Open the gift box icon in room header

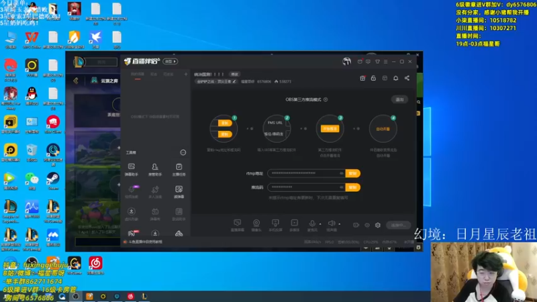(362, 78)
